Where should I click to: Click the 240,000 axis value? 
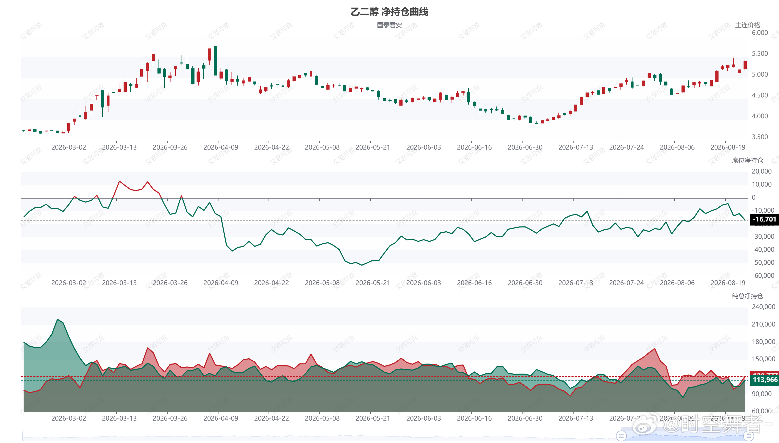763,307
